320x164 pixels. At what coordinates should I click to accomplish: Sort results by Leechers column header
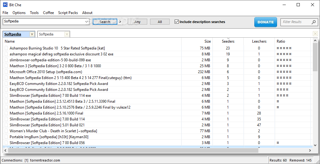(259, 41)
